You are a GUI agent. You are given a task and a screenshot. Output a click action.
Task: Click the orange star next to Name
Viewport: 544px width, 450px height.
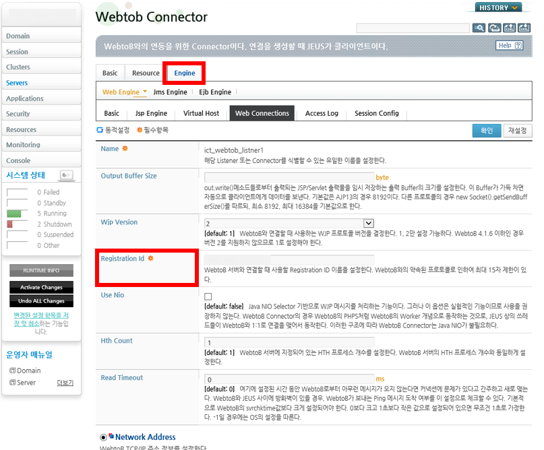[x=125, y=148]
